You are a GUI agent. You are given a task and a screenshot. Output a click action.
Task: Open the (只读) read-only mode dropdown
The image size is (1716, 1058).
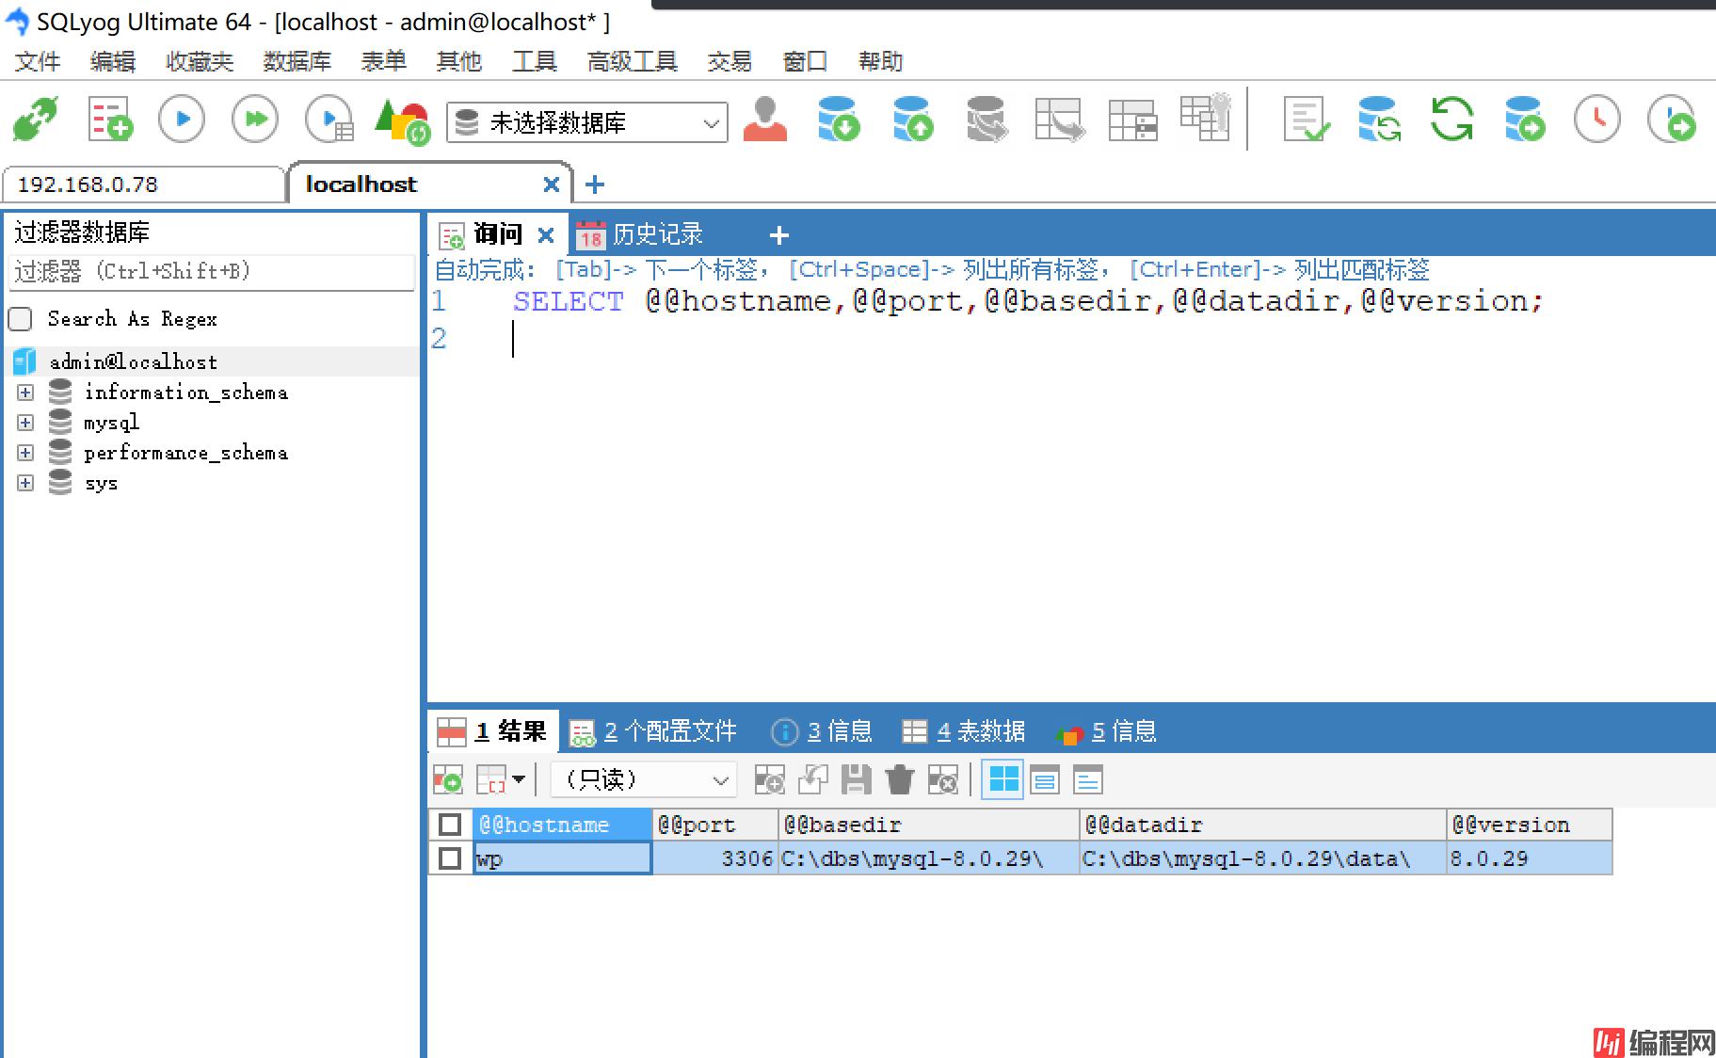[x=643, y=779]
